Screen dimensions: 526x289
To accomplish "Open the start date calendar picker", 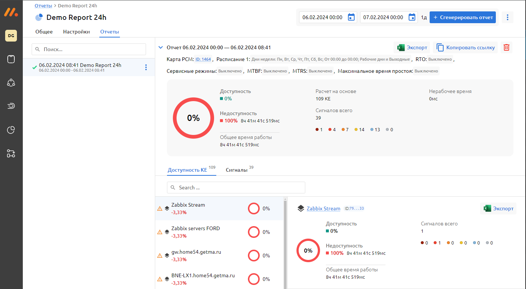I will [x=351, y=17].
